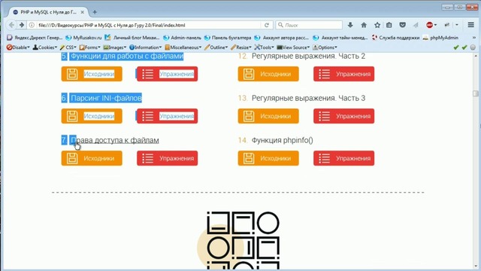Click Упражнения button under lesson 7
Screen dimensions: 481x271
tap(167, 158)
